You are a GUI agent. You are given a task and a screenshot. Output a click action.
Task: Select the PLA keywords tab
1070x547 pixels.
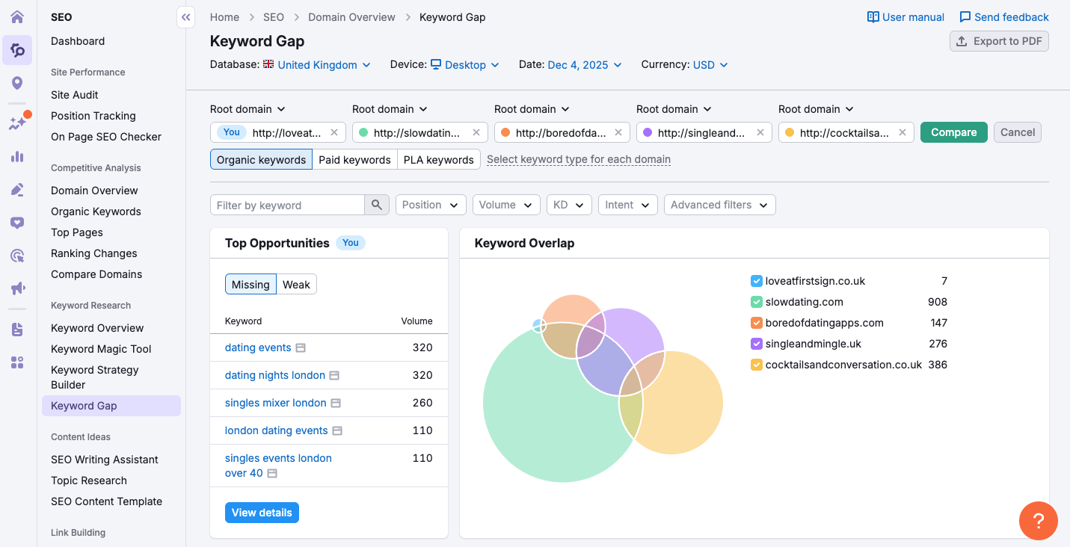pos(439,159)
